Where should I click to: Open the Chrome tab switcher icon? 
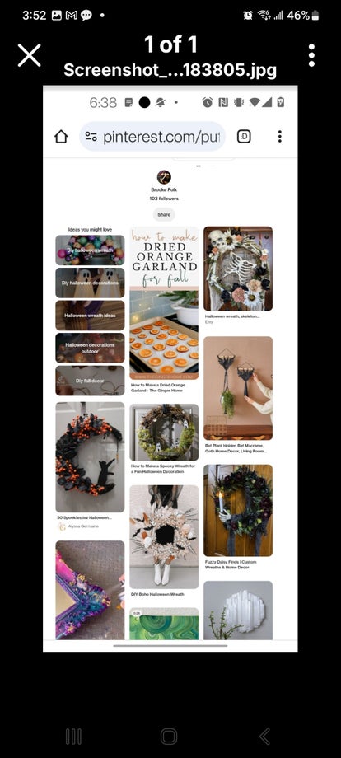pos(244,137)
